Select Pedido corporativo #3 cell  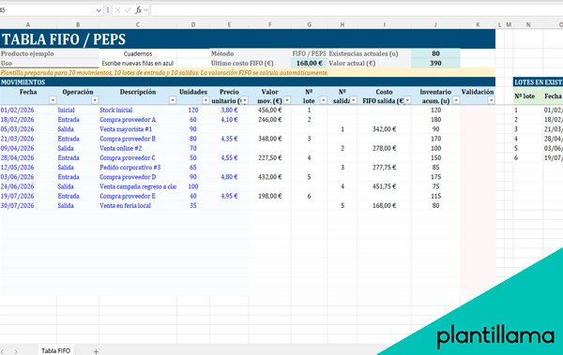(138, 168)
